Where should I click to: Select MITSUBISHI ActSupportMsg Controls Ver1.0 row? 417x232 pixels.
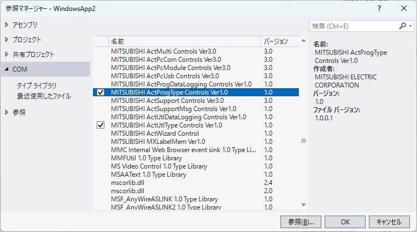(x=196, y=109)
